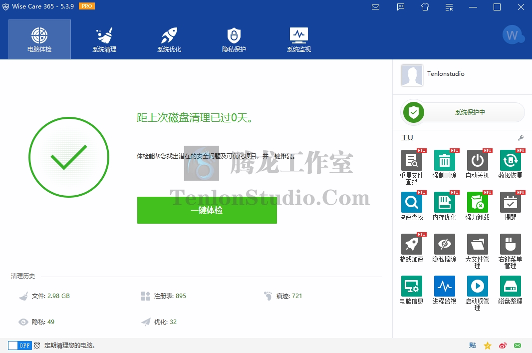This screenshot has height=353, width=532.
Task: Click the 隐私: 49 history entry
Action: tap(36, 322)
